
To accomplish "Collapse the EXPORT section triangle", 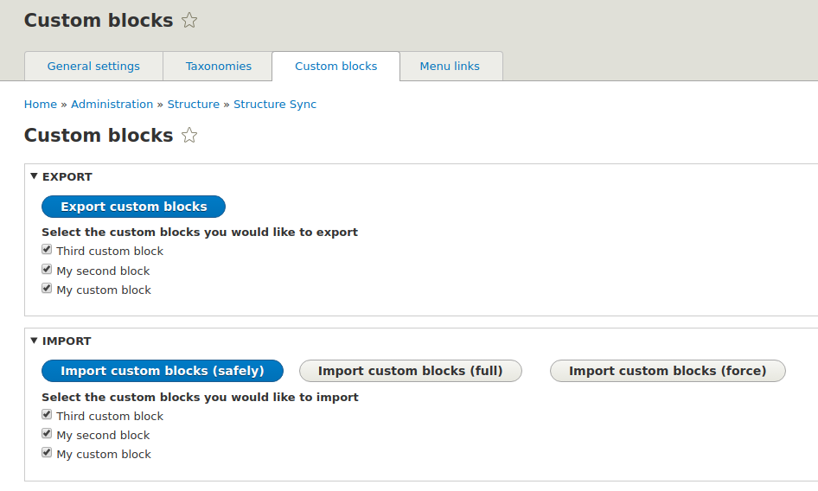I will click(34, 176).
